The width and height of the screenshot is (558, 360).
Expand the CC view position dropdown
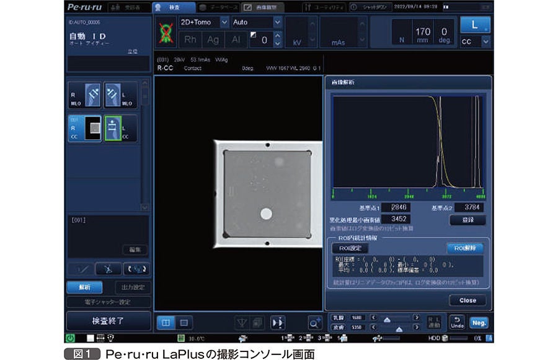pos(475,41)
